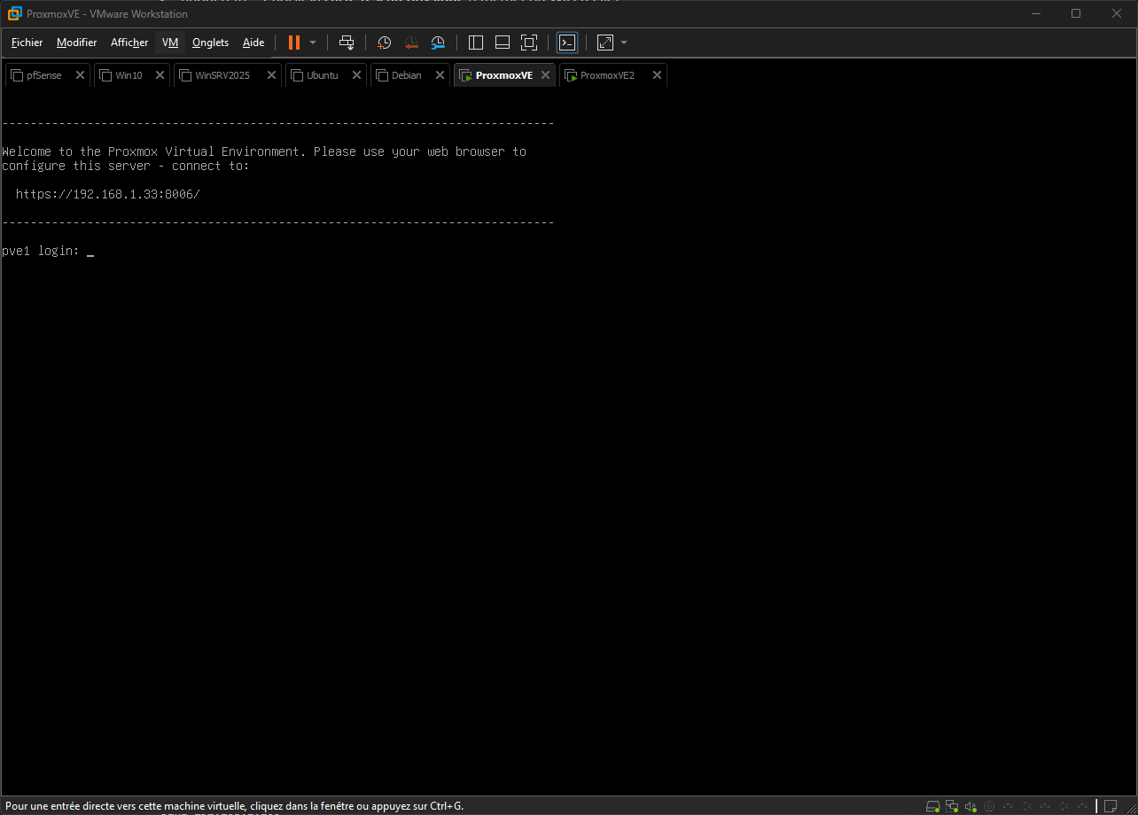Open the Onglets menu
This screenshot has height=815, width=1138.
point(210,43)
